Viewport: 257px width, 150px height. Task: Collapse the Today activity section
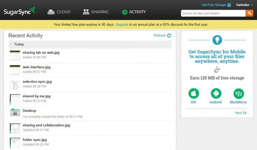coord(11,44)
